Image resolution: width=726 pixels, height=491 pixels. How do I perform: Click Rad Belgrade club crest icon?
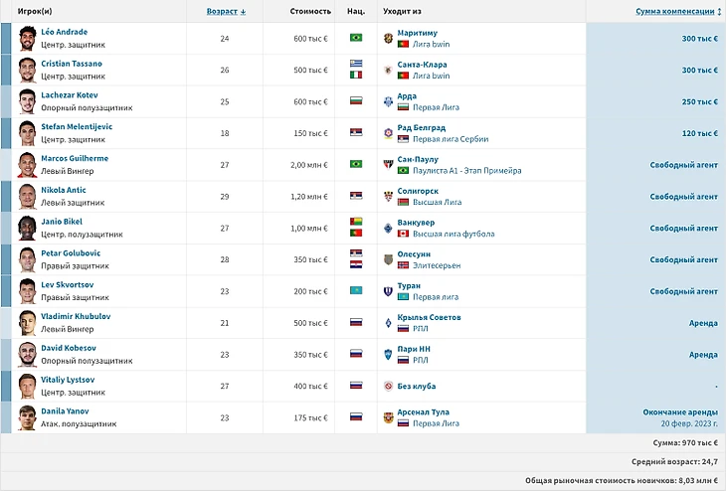point(389,133)
